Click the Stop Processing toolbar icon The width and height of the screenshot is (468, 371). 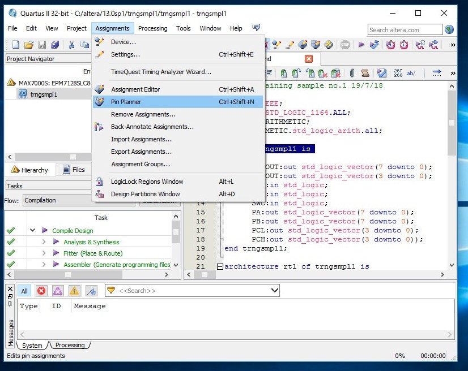(x=345, y=45)
